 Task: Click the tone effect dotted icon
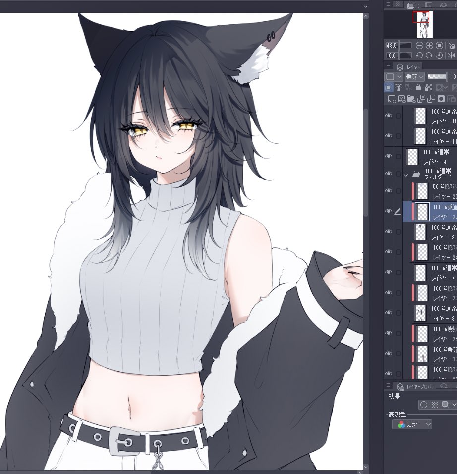pyautogui.click(x=434, y=405)
